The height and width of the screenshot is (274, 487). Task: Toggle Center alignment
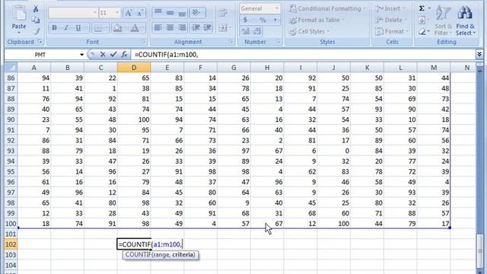click(x=170, y=28)
